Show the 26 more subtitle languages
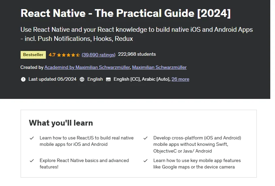The height and width of the screenshot is (186, 275). point(180,79)
